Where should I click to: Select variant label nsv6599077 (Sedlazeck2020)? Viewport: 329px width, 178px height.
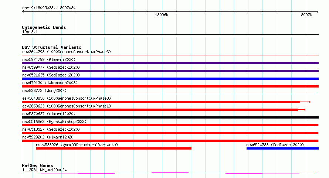pyautogui.click(x=51, y=67)
